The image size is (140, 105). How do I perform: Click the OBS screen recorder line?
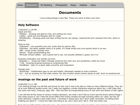point(34,51)
